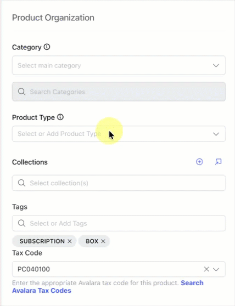
Task: Open the collections manager arrow icon
Action: click(x=218, y=162)
